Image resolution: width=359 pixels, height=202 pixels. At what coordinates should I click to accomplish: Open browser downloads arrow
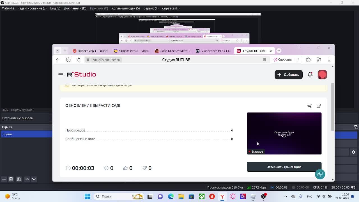click(329, 59)
